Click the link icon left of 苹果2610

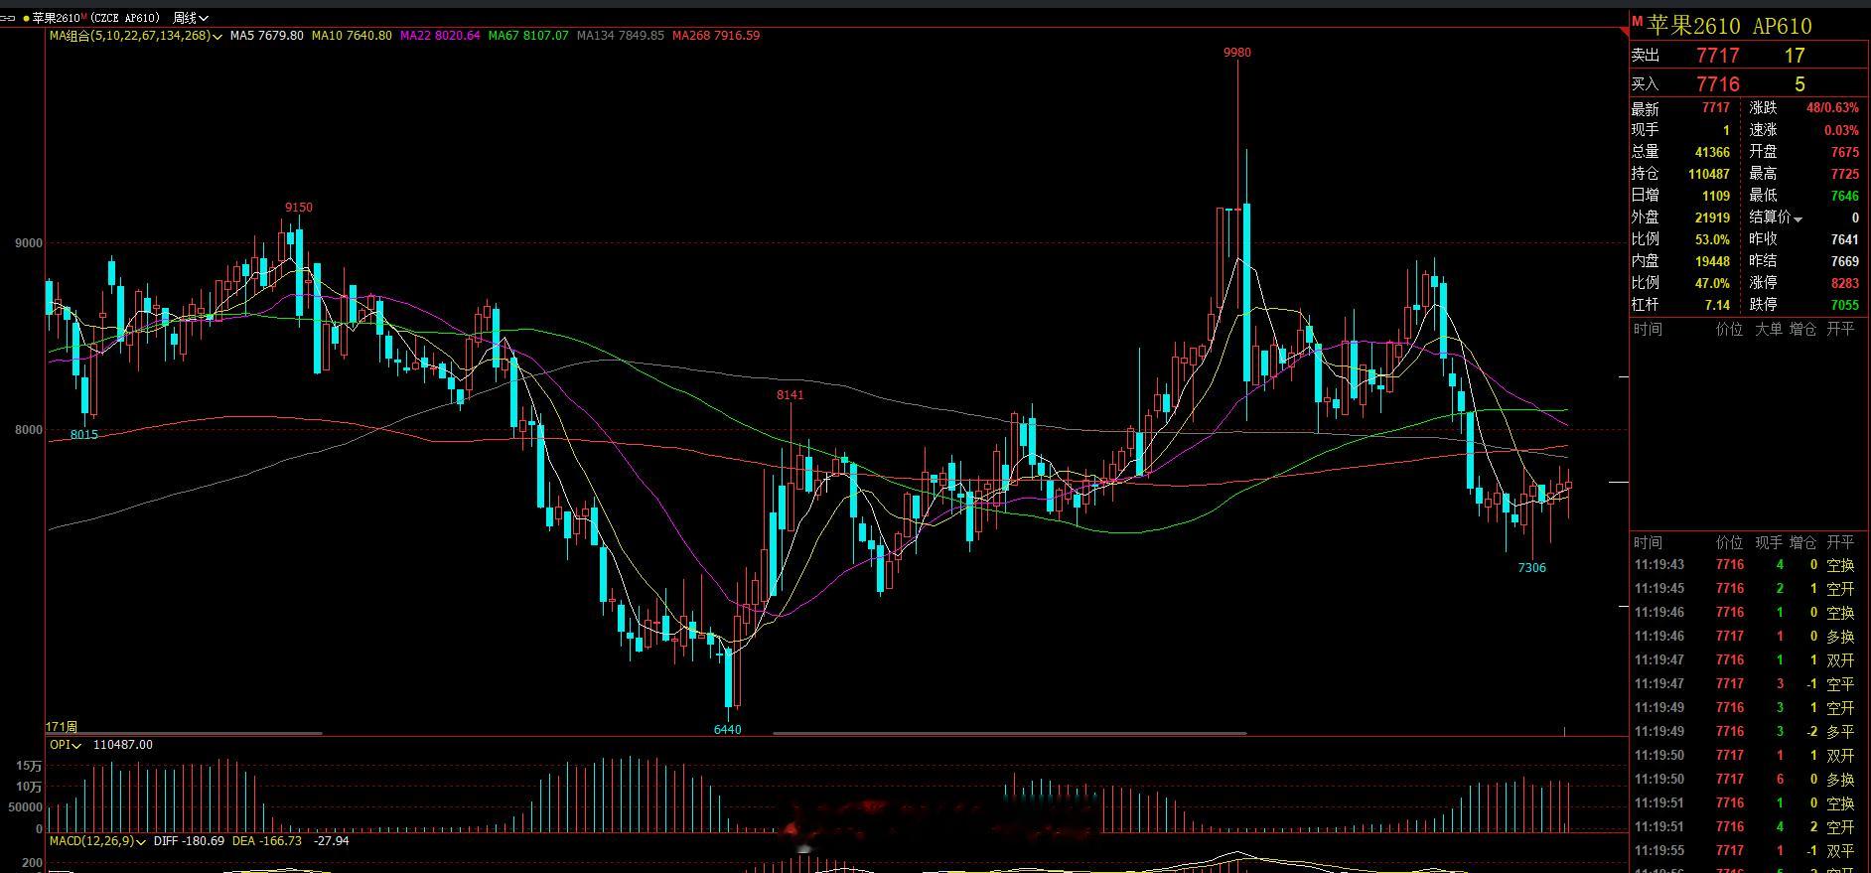point(9,18)
